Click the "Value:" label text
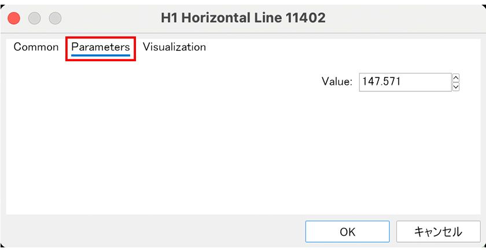This screenshot has width=486, height=252. (337, 82)
